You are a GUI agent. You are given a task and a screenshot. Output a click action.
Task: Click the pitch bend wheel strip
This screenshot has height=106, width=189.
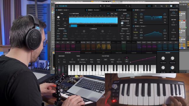[59, 70]
